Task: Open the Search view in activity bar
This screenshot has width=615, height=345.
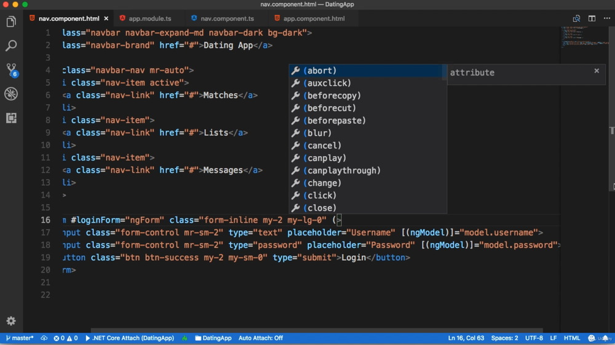Action: tap(11, 46)
